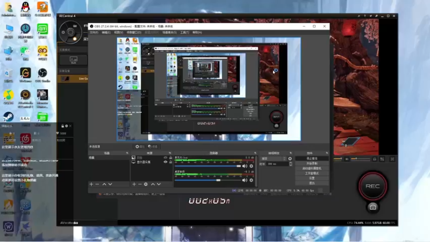The image size is (430, 242).
Task: Select the Live Gamer device row in RECentral
Action: (x=73, y=79)
